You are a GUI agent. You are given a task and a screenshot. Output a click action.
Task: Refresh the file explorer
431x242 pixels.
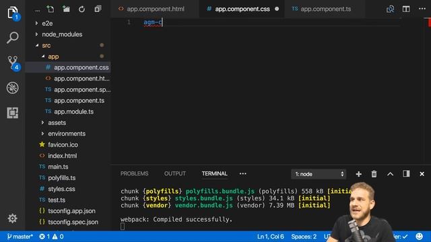(x=81, y=9)
